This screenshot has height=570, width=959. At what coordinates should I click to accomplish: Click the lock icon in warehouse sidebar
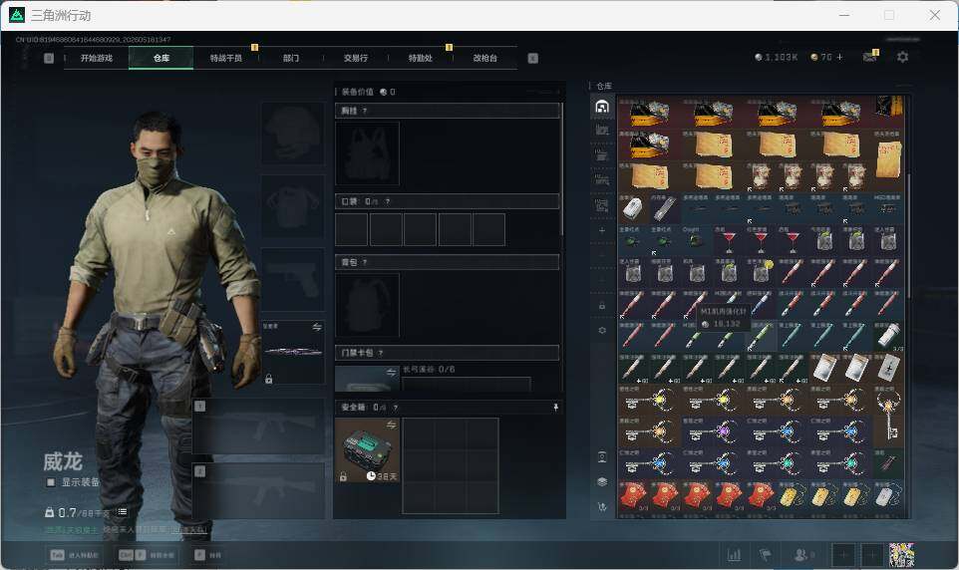click(602, 305)
